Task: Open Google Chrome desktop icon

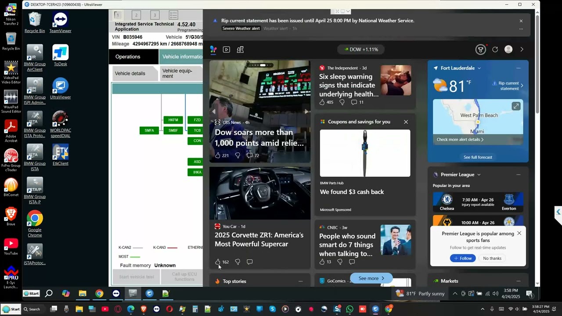Action: (x=35, y=224)
